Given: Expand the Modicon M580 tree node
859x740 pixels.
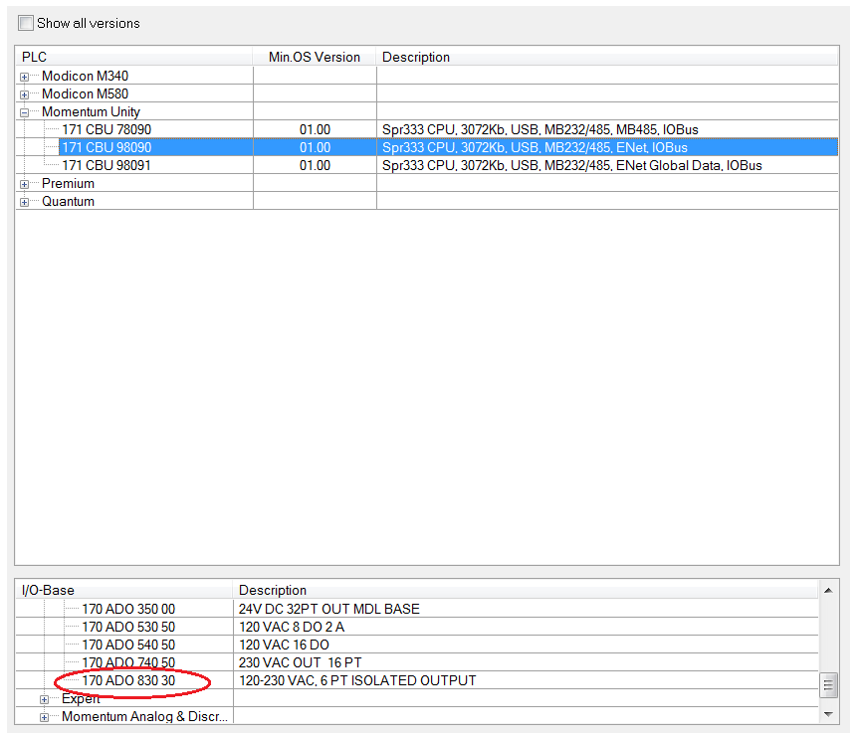Looking at the screenshot, I should [x=24, y=94].
